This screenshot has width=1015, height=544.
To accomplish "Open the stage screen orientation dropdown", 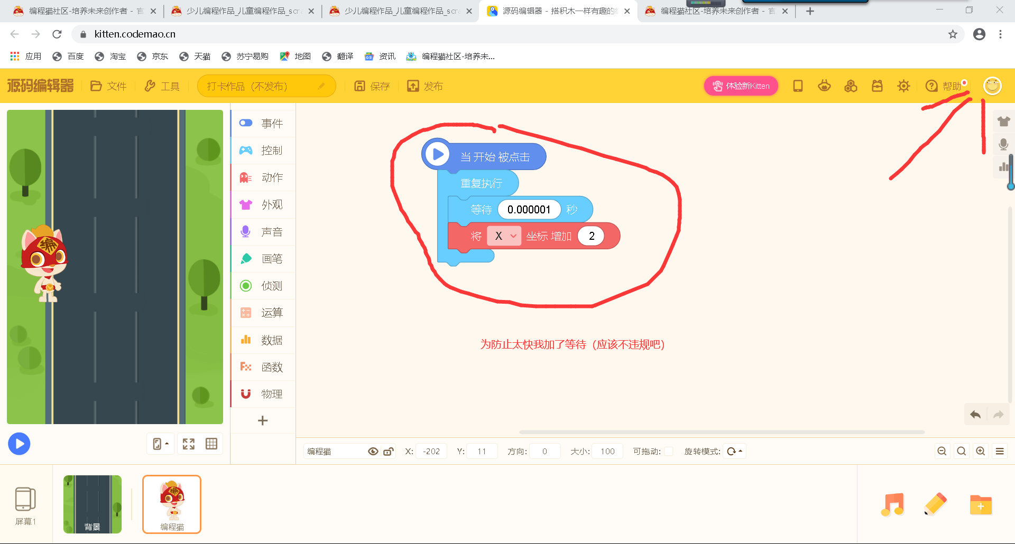I will point(161,444).
